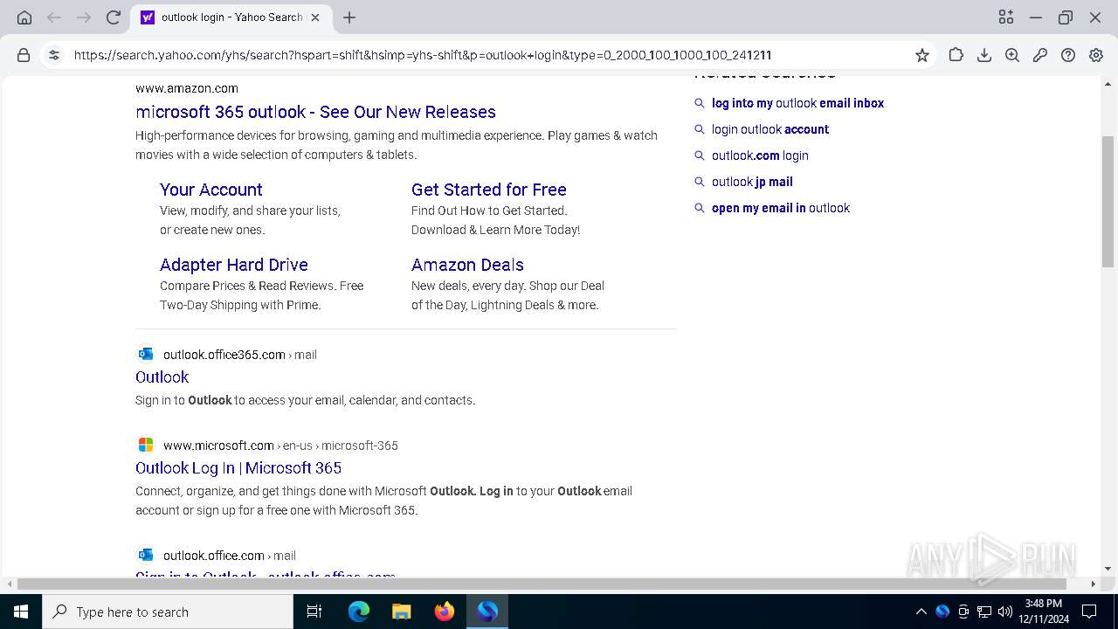
Task: Select the outlook login Yahoo Search tab
Action: 231,17
